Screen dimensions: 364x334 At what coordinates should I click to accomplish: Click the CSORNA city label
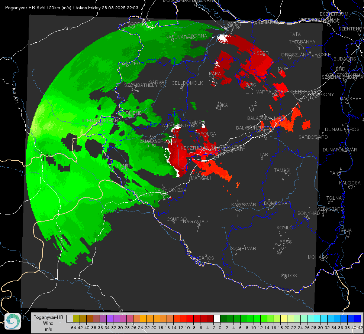pos(197,36)
